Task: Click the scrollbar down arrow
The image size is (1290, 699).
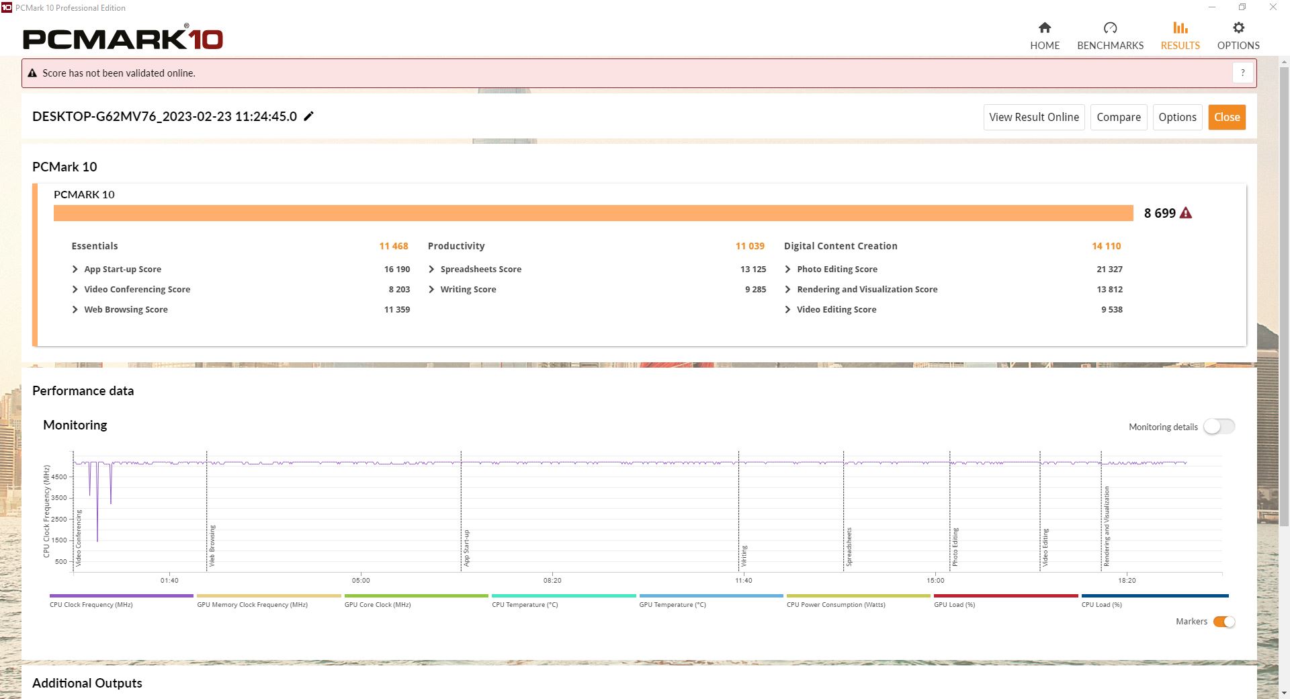Action: (x=1284, y=692)
